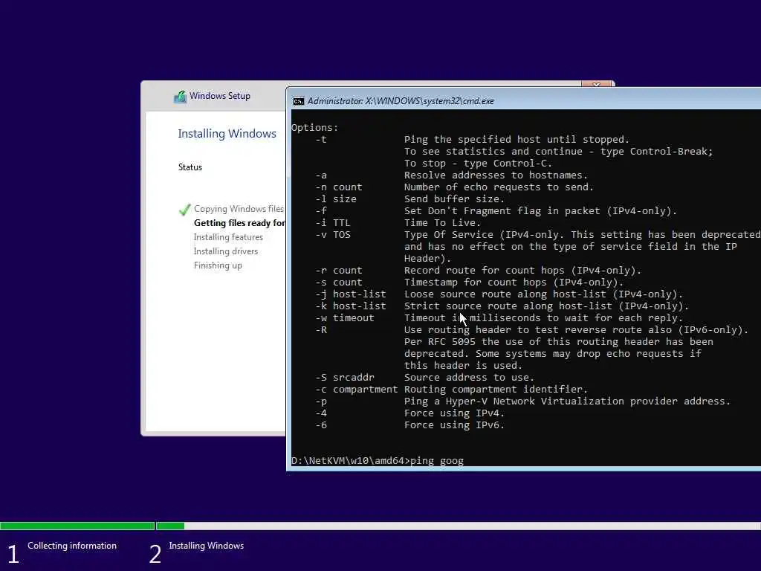
Task: Click the Administrator cmd.exe window title text
Action: (401, 101)
